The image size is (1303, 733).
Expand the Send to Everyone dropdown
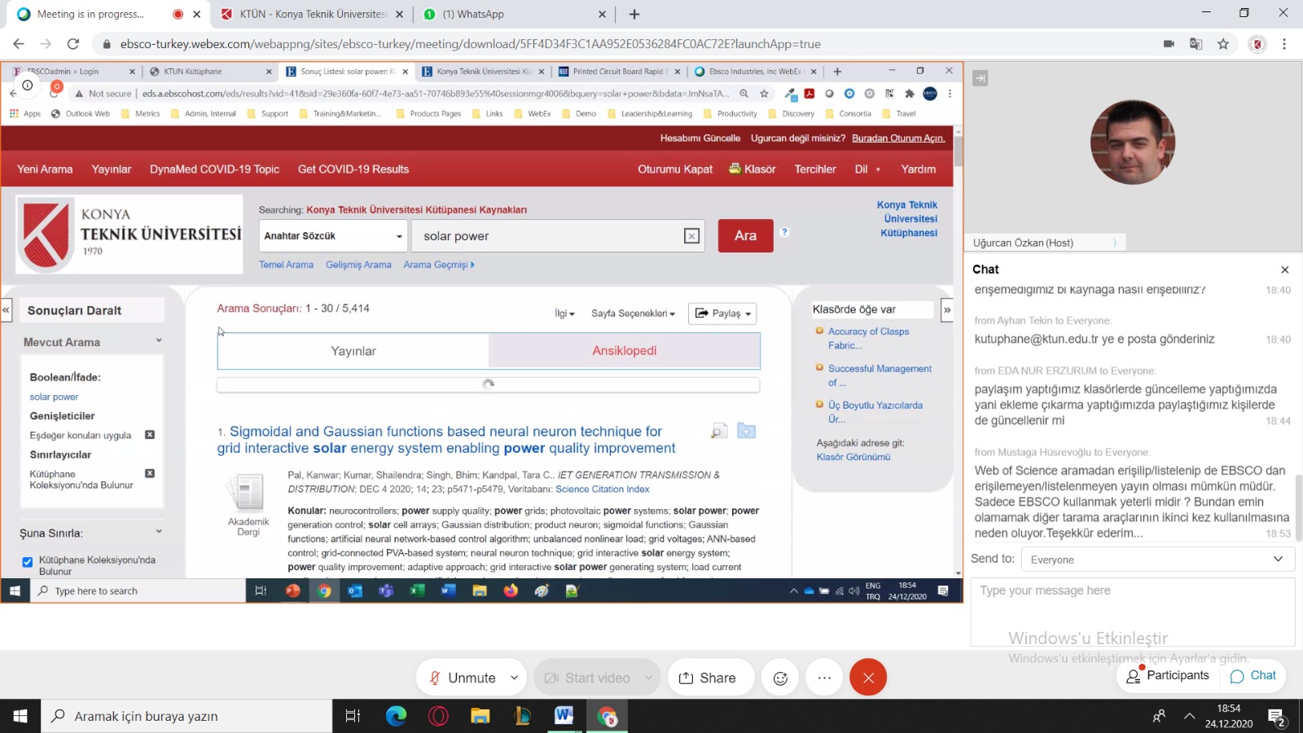[1156, 560]
